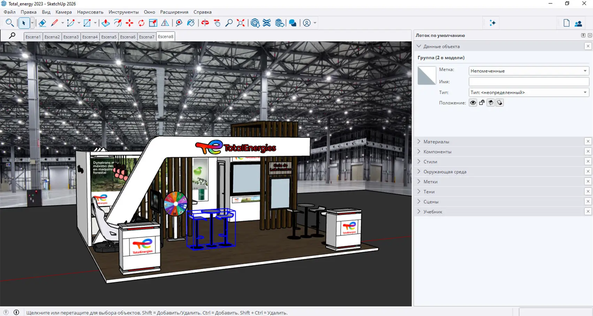Open the Расширения menu
Viewport: 593px width, 316px height.
pos(174,12)
